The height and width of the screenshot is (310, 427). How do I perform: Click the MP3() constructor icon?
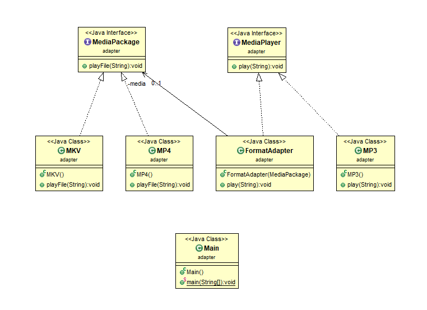tap(344, 174)
